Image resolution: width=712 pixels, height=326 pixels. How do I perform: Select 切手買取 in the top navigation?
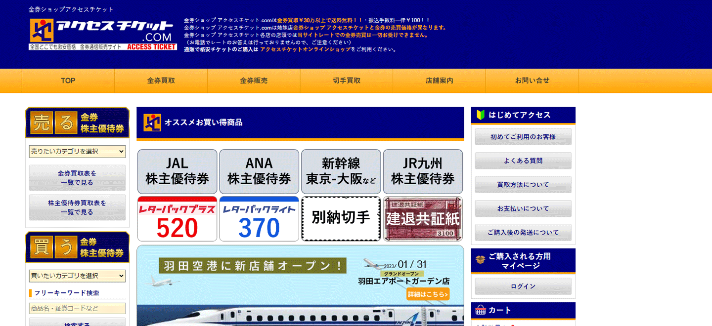(x=347, y=81)
